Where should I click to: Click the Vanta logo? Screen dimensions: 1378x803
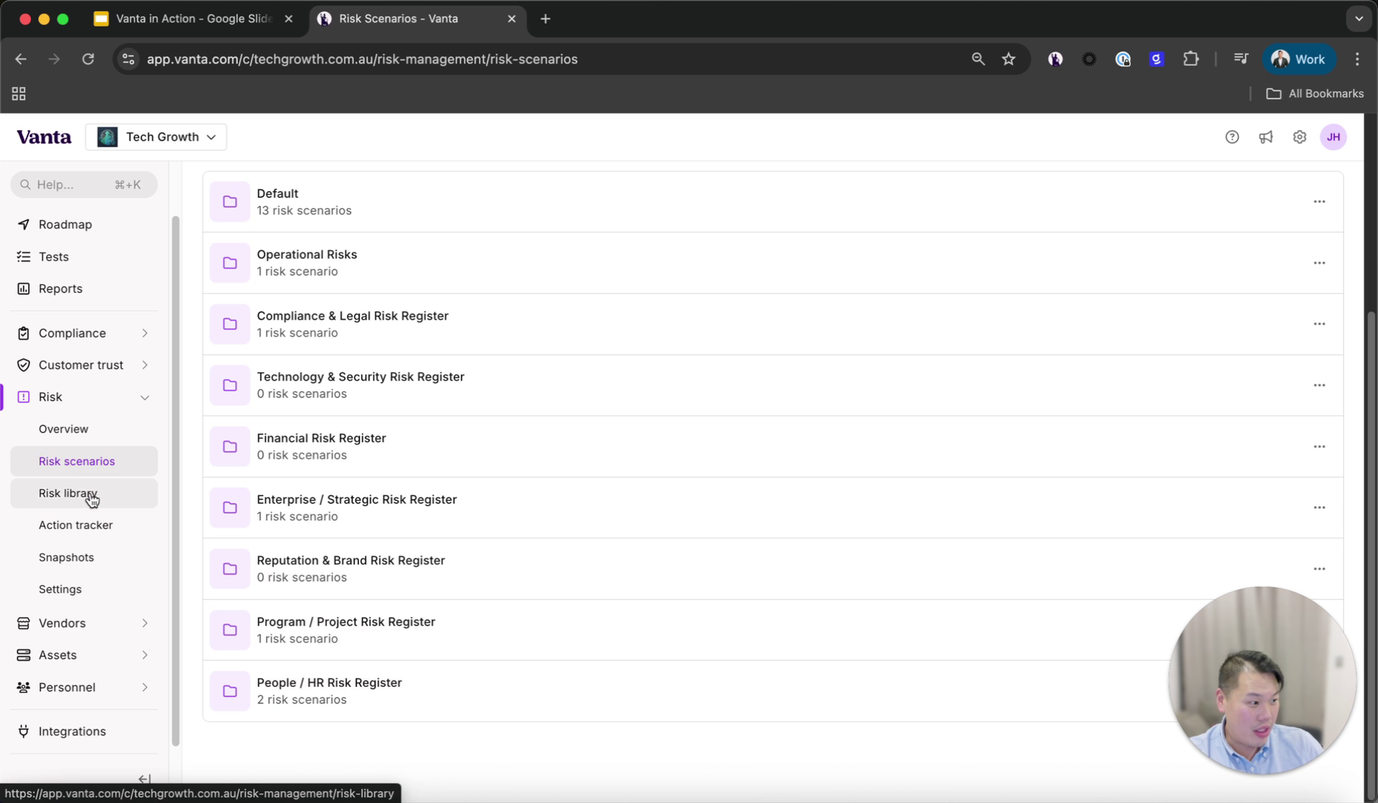pos(44,137)
